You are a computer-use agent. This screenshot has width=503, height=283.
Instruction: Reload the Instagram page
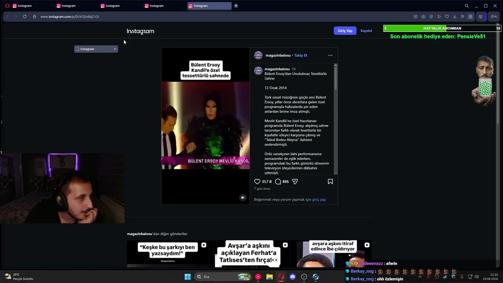24,17
